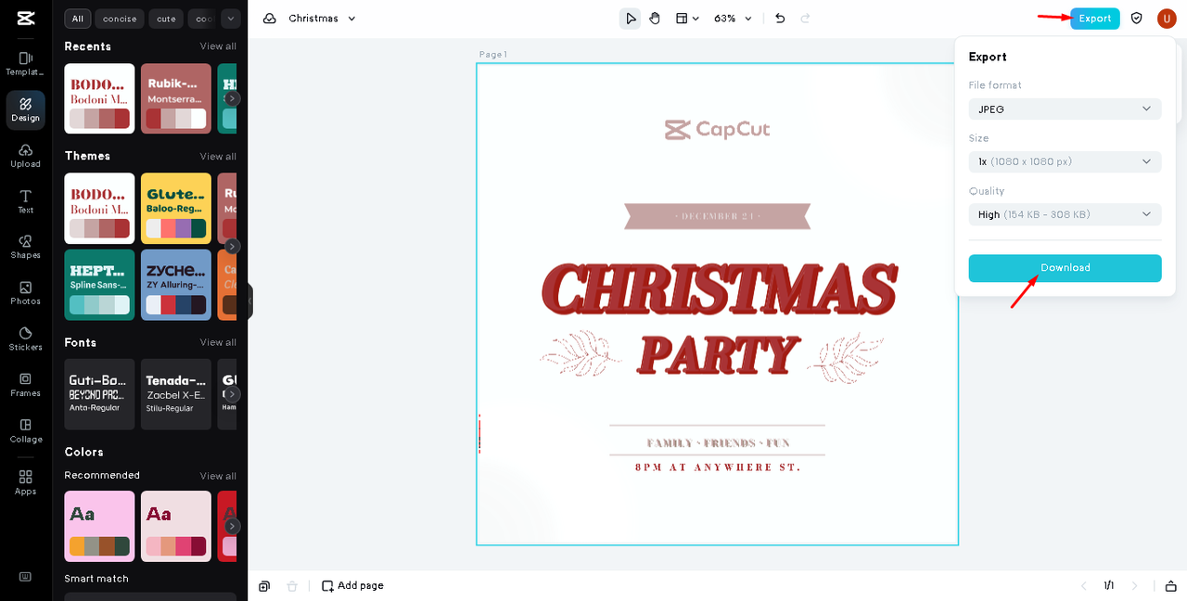The image size is (1187, 601).
Task: Apply the Bodoni theme in Recents
Action: click(x=99, y=98)
